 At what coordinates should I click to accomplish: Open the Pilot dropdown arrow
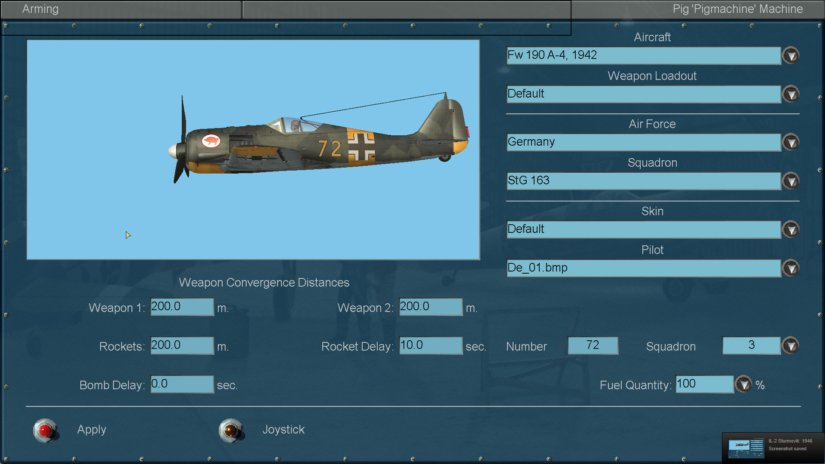click(x=791, y=268)
